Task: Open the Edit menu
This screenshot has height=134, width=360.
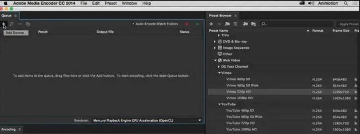Action: 96,3
